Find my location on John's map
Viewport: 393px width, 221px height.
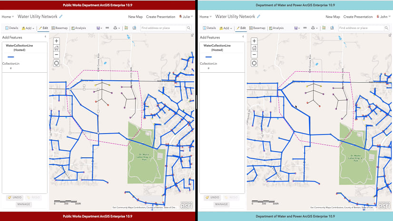(x=254, y=63)
